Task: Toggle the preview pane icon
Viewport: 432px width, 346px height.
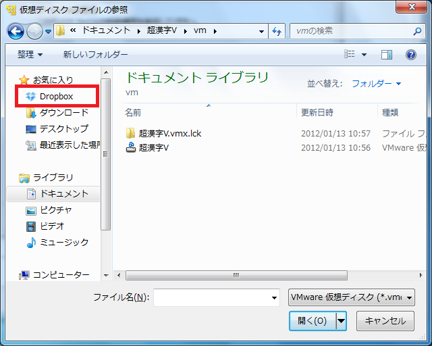Action: (387, 55)
